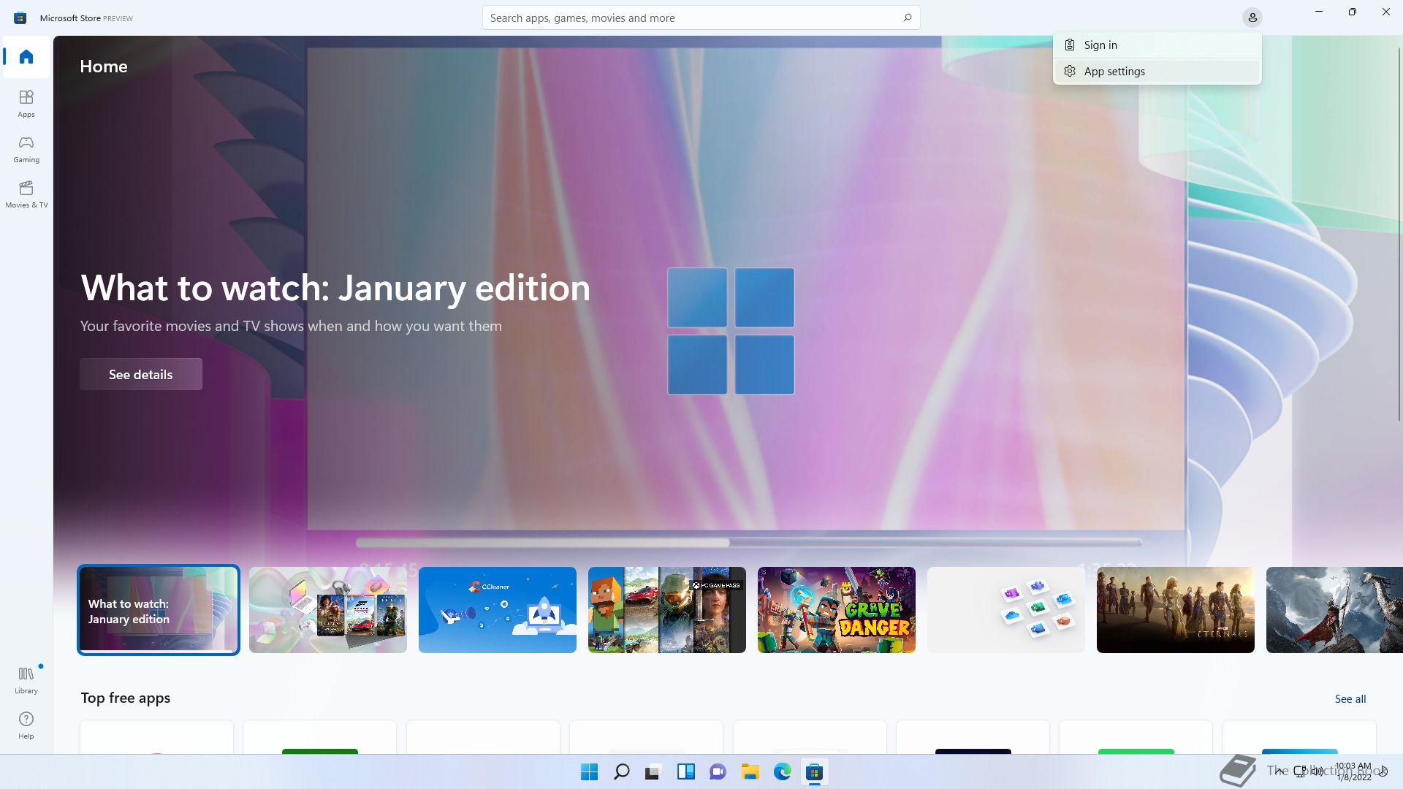
Task: Select the CCleaner thumbnail
Action: (x=498, y=610)
